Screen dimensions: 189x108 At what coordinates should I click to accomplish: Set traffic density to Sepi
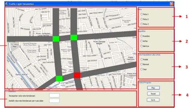142,69
